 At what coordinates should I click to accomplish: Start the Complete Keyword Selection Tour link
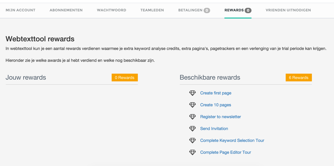[232, 140]
